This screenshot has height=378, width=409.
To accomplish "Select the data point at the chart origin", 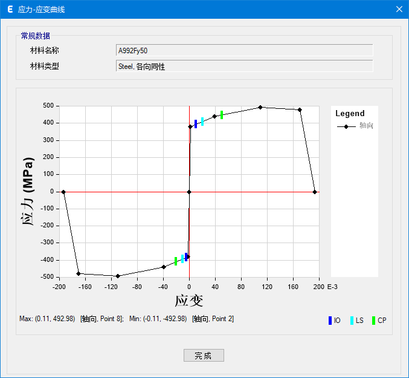I will 189,192.
